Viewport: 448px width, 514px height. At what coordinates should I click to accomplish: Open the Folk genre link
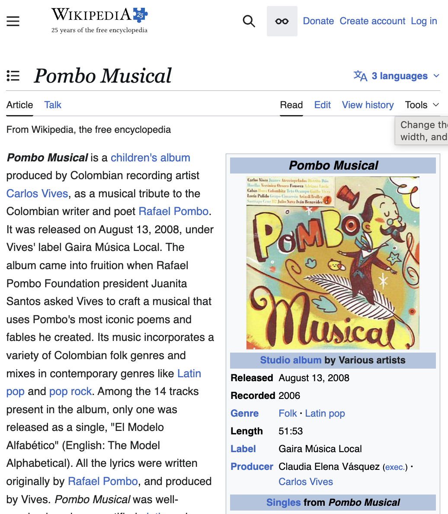[288, 413]
